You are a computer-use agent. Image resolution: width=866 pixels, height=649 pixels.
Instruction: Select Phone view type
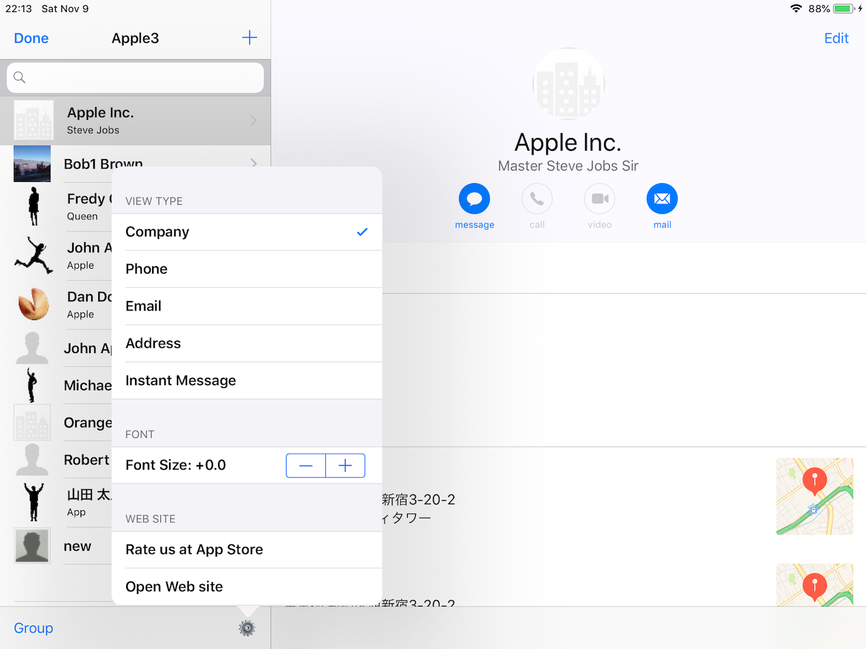[x=247, y=269]
